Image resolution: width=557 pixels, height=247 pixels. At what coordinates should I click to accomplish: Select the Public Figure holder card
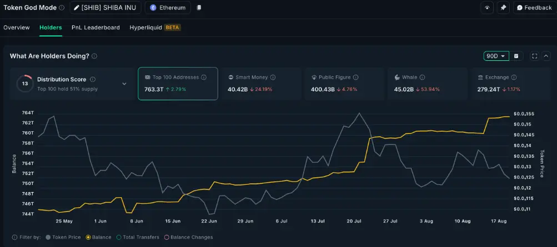[344, 84]
